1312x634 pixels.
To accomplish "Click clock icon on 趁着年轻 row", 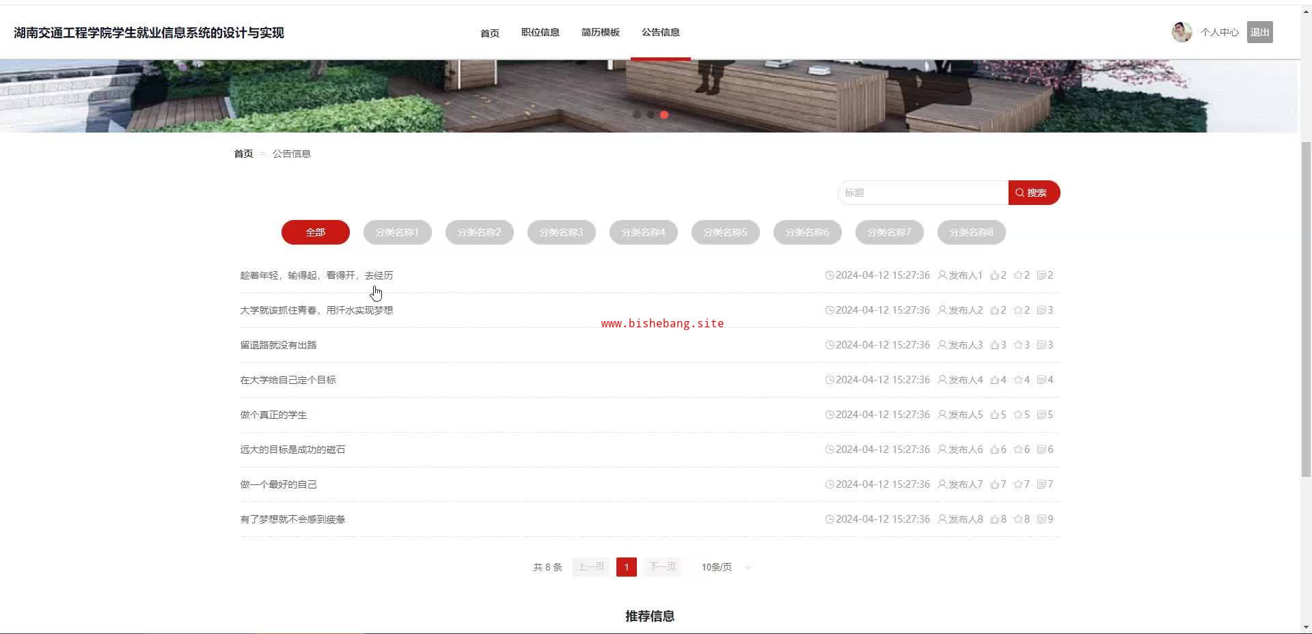I will pyautogui.click(x=830, y=275).
